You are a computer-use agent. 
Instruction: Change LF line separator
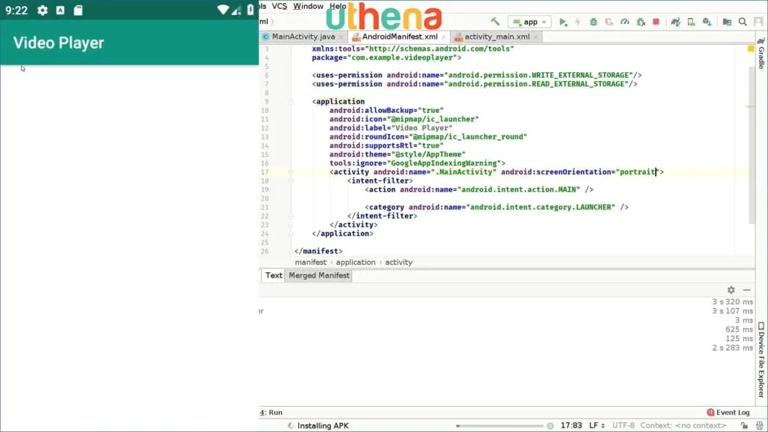click(x=596, y=425)
